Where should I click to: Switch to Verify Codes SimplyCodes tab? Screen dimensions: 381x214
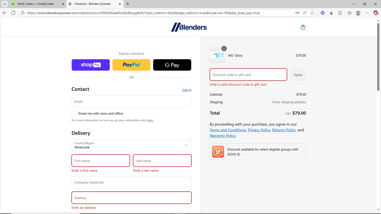tap(36, 4)
